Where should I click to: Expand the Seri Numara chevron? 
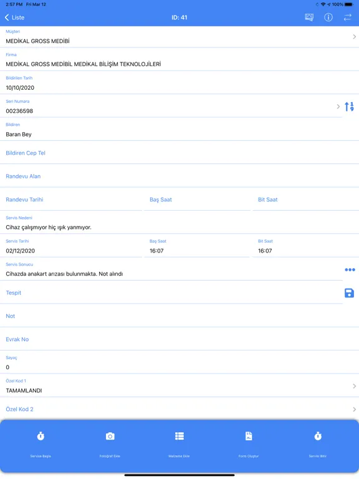tap(338, 106)
